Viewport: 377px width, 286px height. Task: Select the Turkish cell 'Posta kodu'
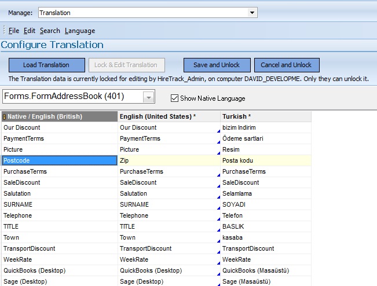pyautogui.click(x=265, y=160)
